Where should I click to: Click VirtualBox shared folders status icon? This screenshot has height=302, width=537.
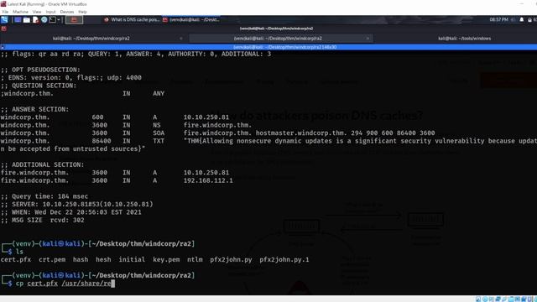tap(511, 299)
